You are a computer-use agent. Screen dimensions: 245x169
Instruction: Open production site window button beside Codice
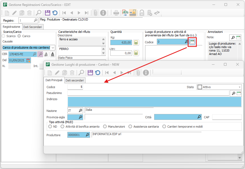[192, 42]
